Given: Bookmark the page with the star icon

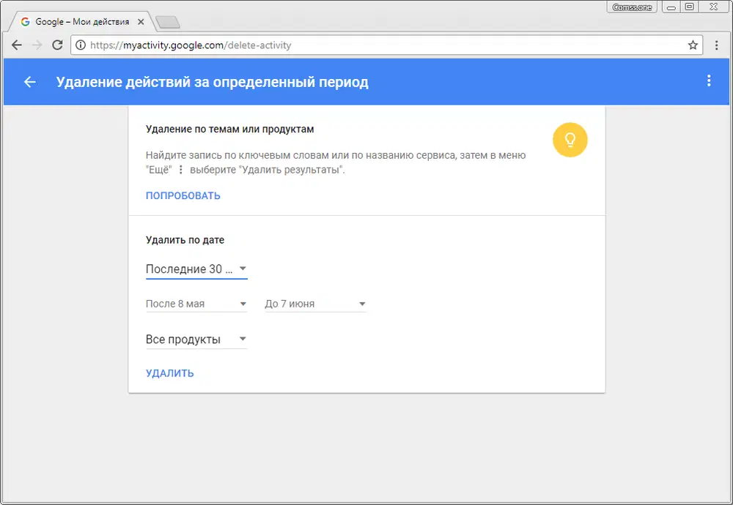Looking at the screenshot, I should point(692,45).
